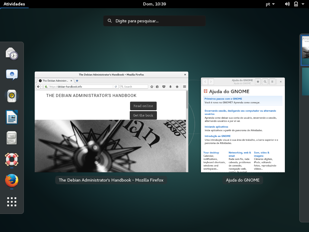This screenshot has height=232, width=309.
Task: Open the Files cabinet icon
Action: (x=12, y=138)
